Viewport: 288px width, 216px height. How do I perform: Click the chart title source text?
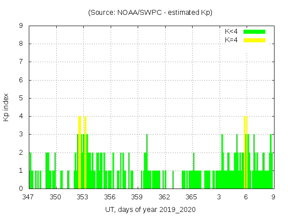pos(150,13)
